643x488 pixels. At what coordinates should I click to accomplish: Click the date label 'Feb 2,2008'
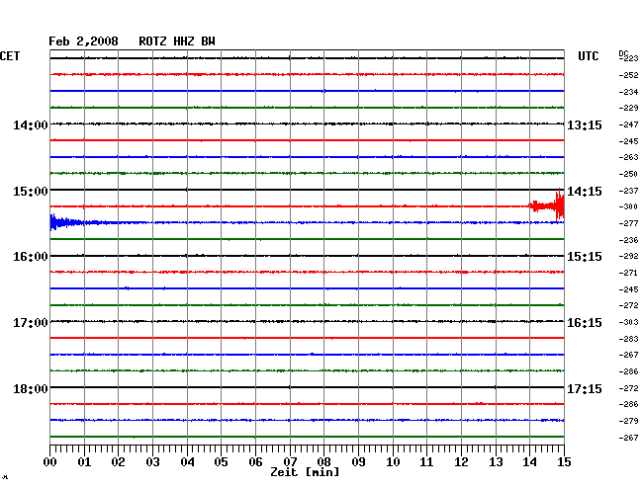coord(83,41)
